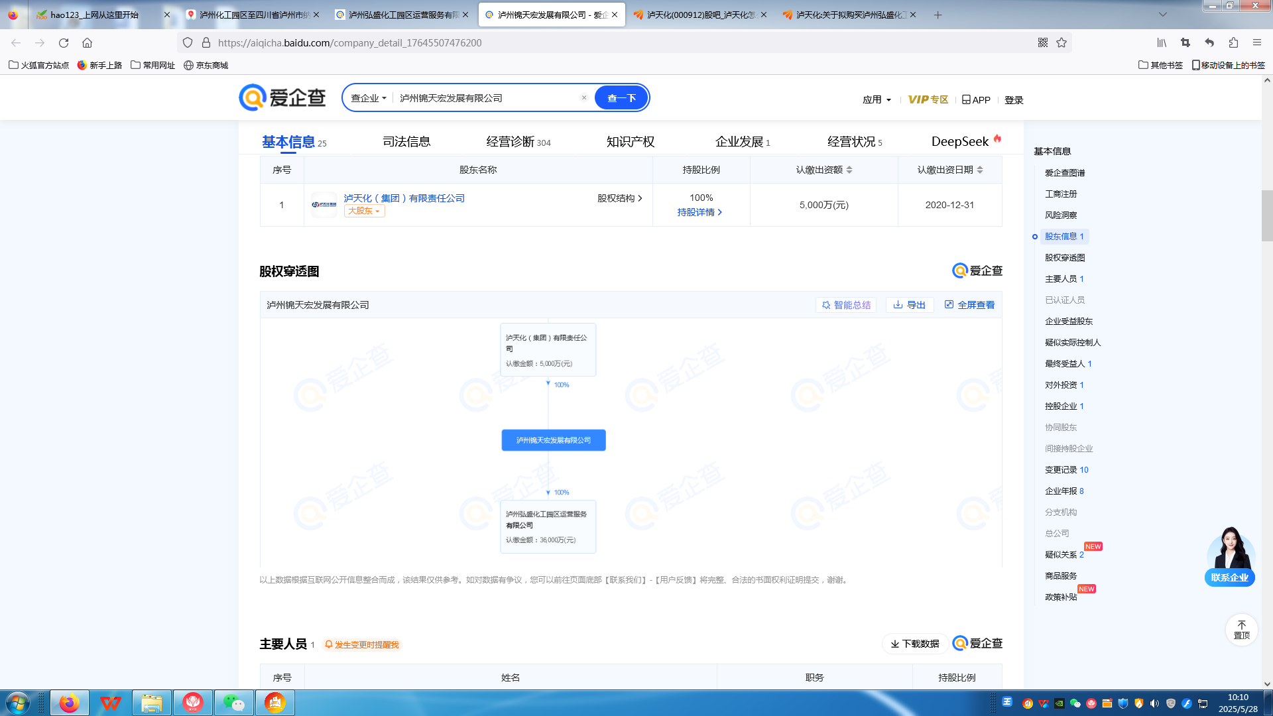Jump to 企业年报 in sidebar
The width and height of the screenshot is (1273, 716).
click(x=1064, y=491)
